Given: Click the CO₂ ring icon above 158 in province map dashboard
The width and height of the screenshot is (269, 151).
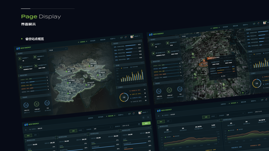Looking at the screenshot, I should [x=47, y=103].
